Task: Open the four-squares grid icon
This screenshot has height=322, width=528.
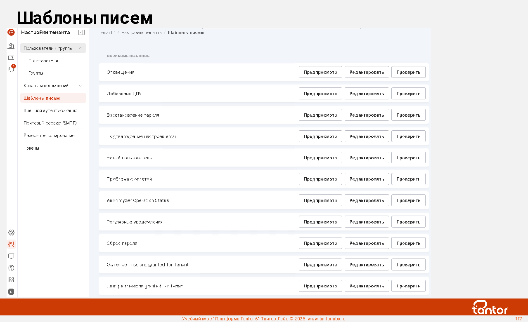Action: coord(11,280)
